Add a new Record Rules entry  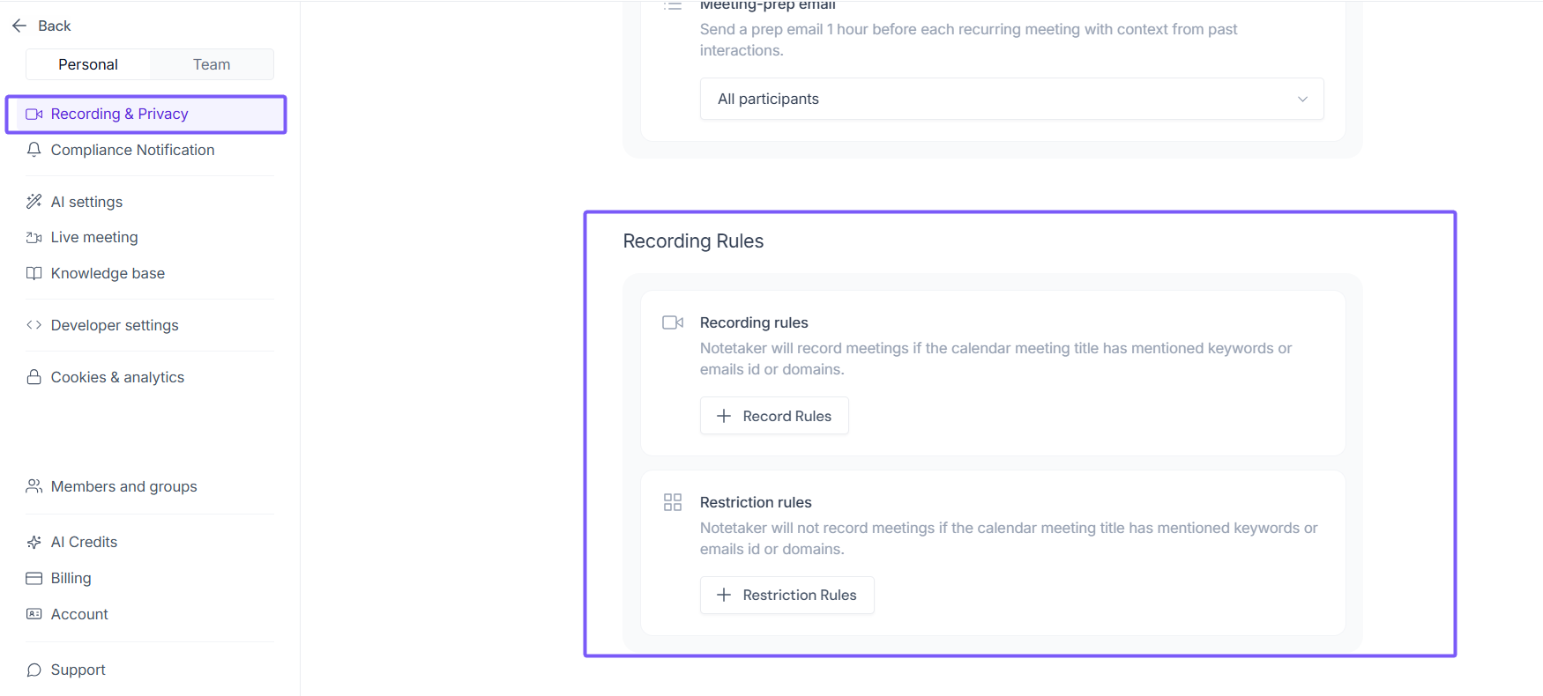pos(774,416)
